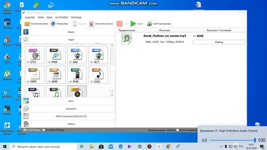Toggle Use Multi-Threads checkbox
The height and width of the screenshot is (150, 267).
(x=43, y=130)
